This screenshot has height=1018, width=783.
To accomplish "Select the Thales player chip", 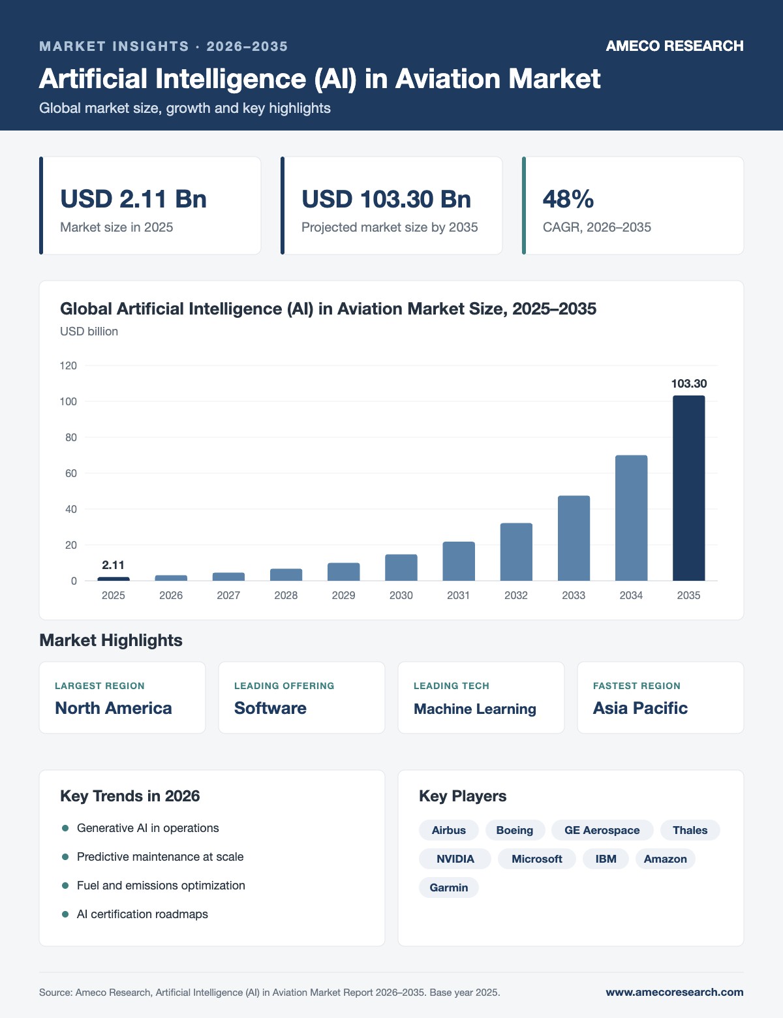I will (690, 830).
